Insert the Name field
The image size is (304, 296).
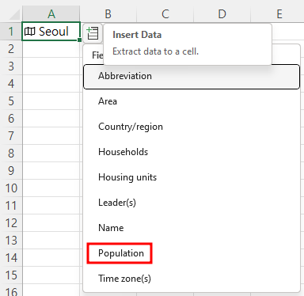pyautogui.click(x=192, y=228)
